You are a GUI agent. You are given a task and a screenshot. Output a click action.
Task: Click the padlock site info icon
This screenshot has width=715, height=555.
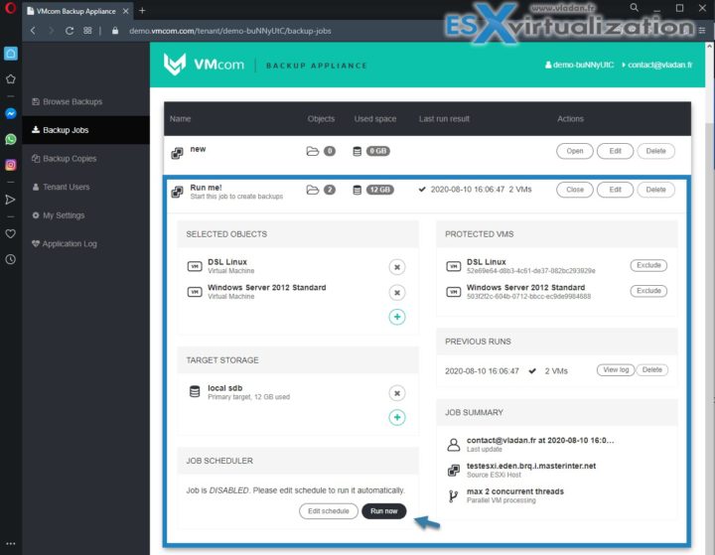coord(115,31)
